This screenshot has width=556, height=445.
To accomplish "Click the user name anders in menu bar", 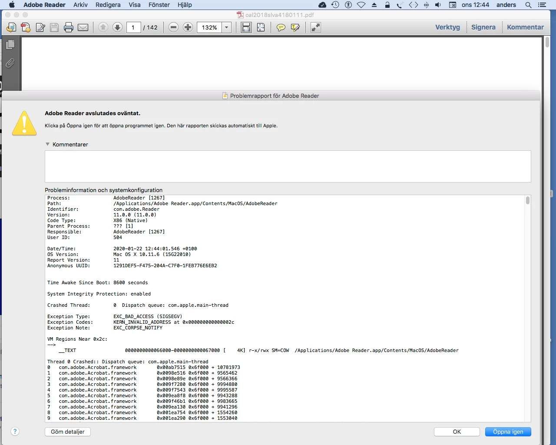I will point(506,5).
